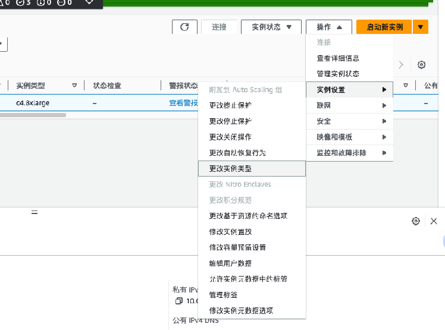Click the refresh instances icon button

click(184, 27)
